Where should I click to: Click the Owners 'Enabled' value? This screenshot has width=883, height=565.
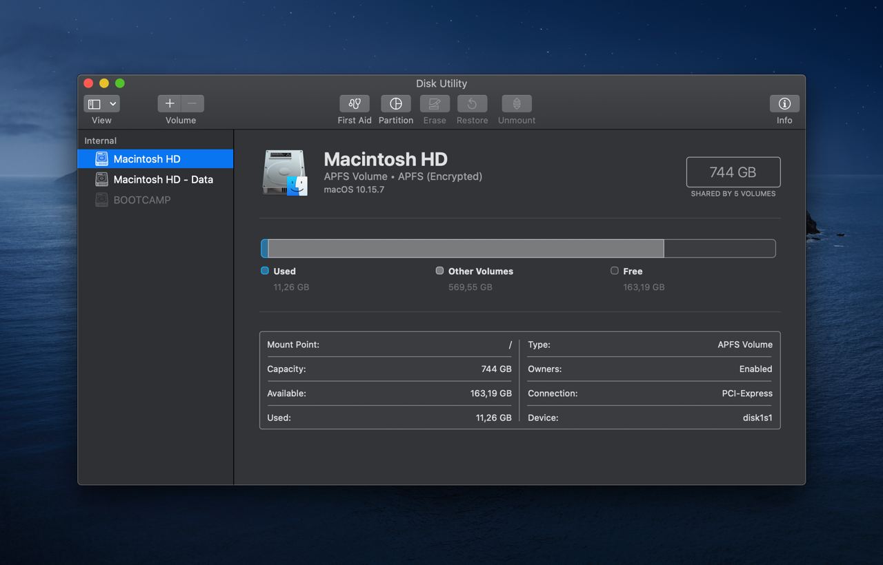pyautogui.click(x=756, y=369)
